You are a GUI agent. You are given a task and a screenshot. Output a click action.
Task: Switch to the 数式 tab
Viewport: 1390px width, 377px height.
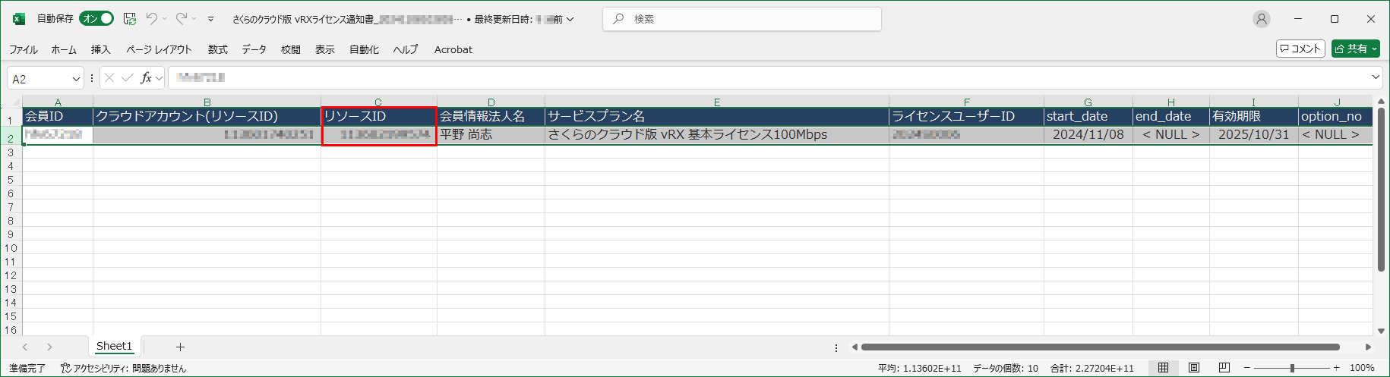click(x=218, y=49)
